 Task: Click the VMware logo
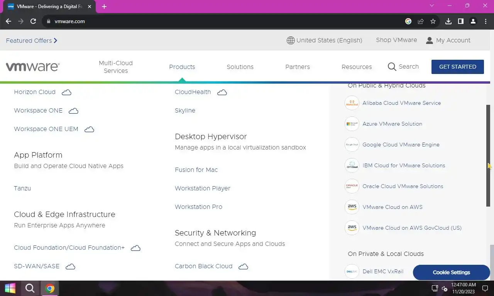coord(33,67)
